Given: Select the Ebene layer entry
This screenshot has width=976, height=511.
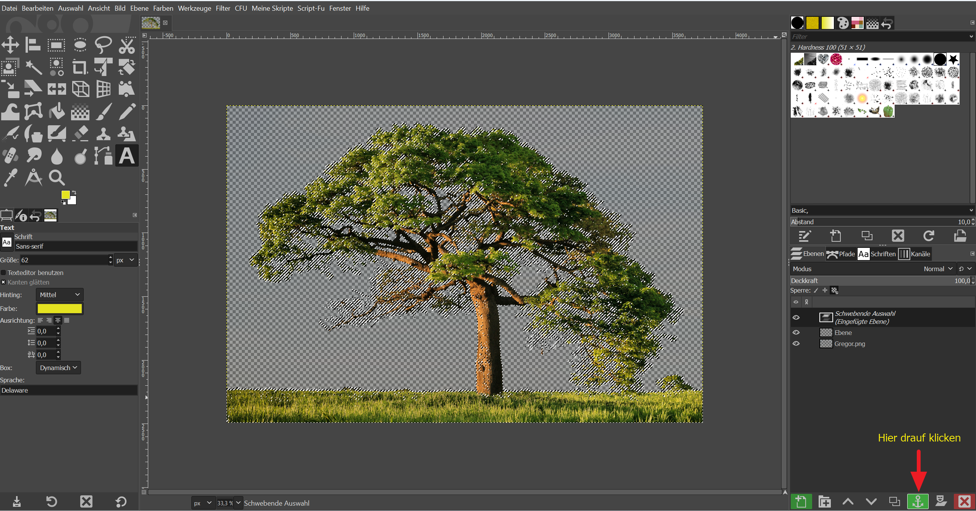Looking at the screenshot, I should pos(843,333).
